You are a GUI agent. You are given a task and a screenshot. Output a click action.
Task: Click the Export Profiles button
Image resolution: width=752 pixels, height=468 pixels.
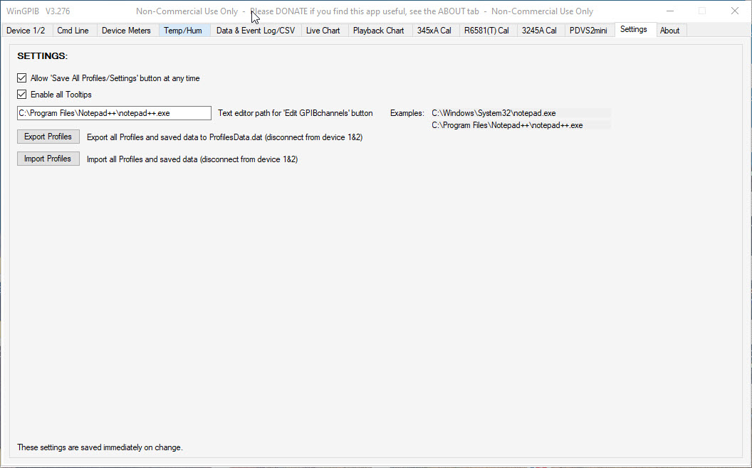click(48, 137)
